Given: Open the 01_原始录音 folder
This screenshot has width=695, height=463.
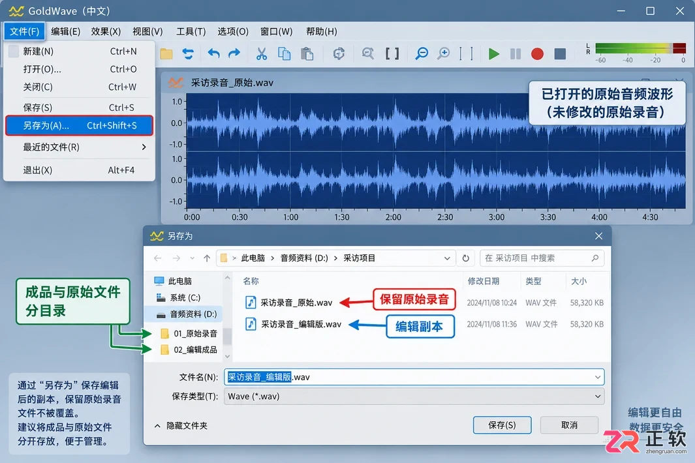Looking at the screenshot, I should [189, 333].
